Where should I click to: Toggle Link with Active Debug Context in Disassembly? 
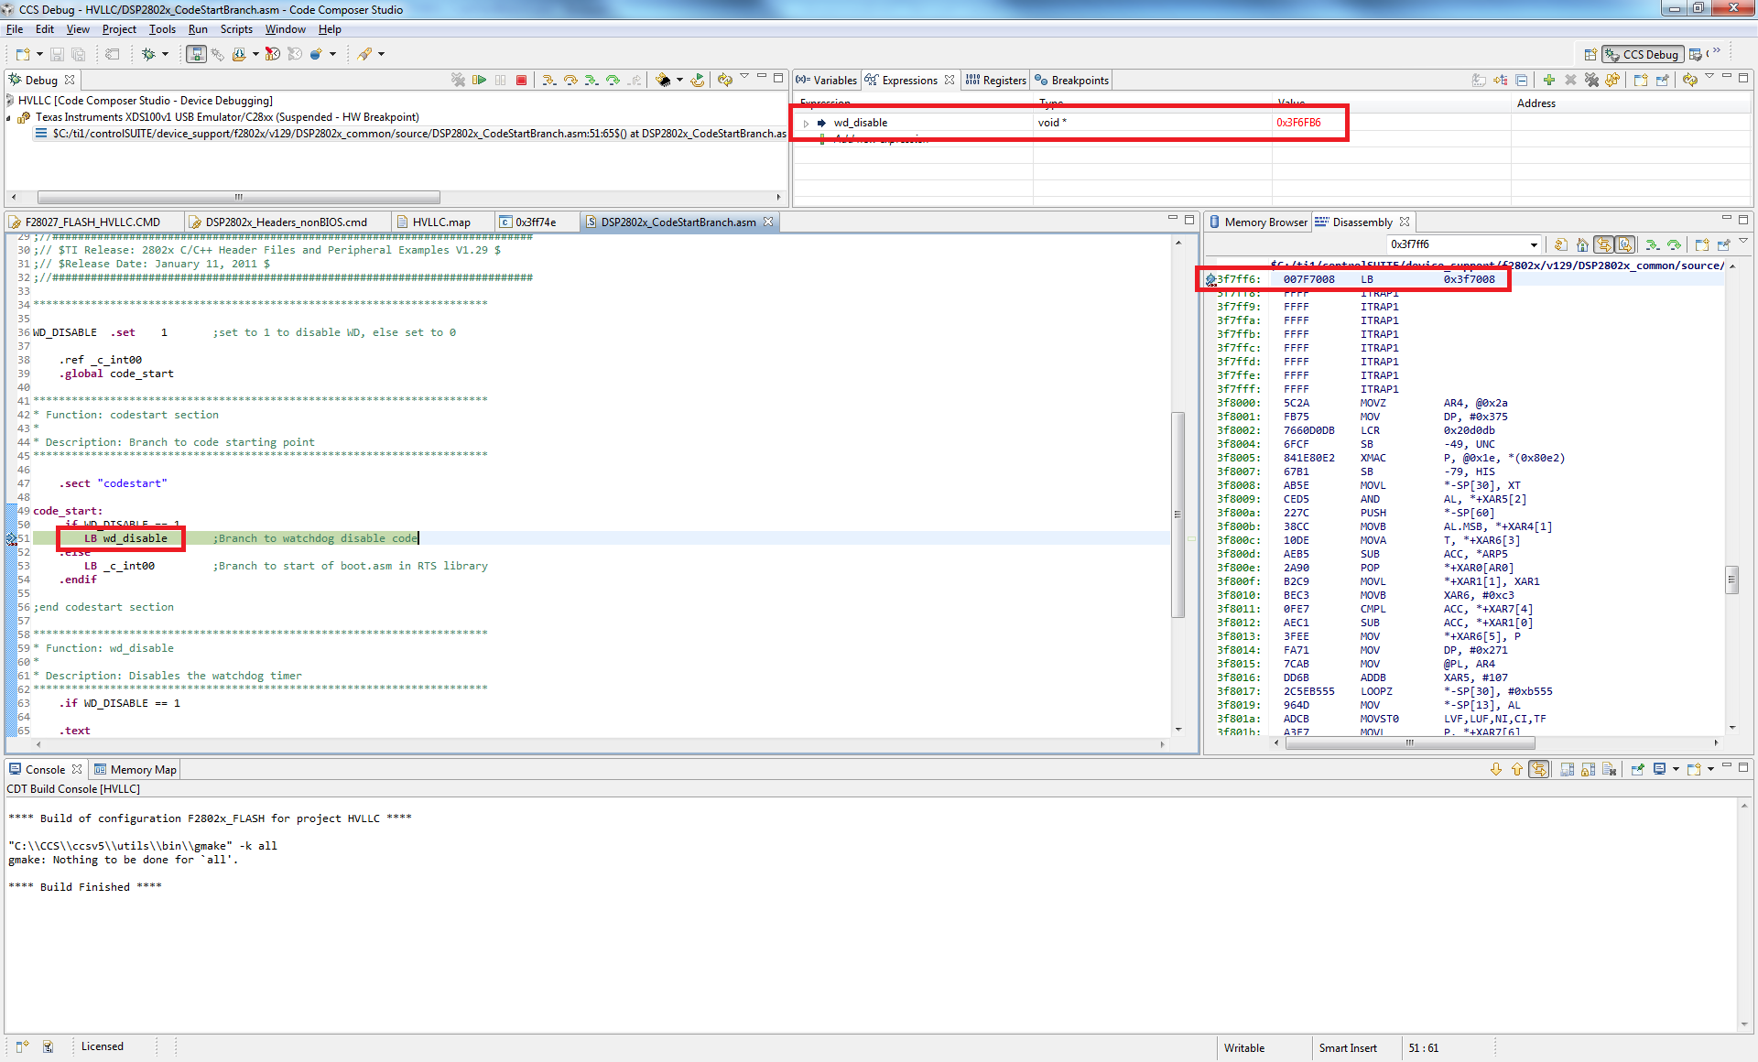(1603, 244)
